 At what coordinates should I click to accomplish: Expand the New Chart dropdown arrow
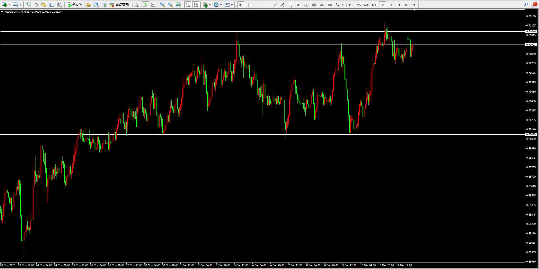pyautogui.click(x=9, y=5)
